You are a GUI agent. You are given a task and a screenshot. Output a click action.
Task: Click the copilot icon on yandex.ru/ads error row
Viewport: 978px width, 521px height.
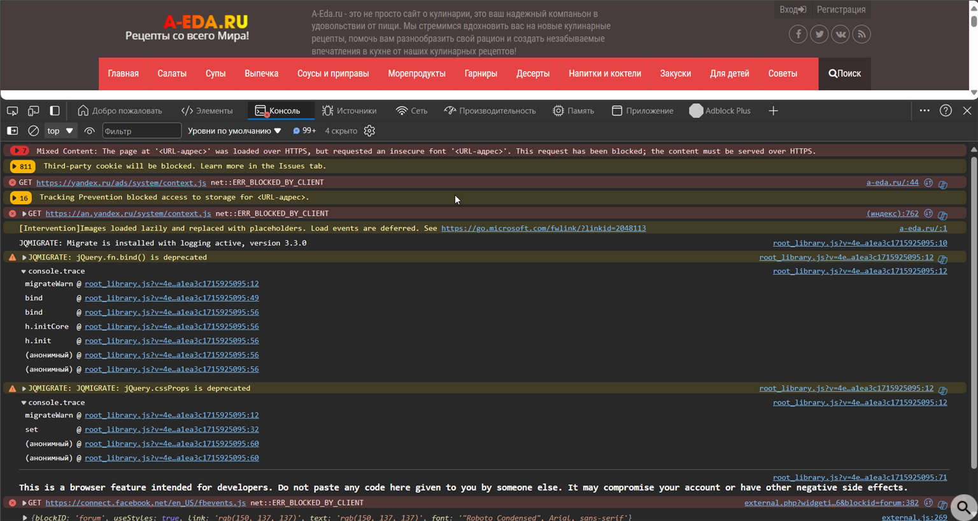943,184
